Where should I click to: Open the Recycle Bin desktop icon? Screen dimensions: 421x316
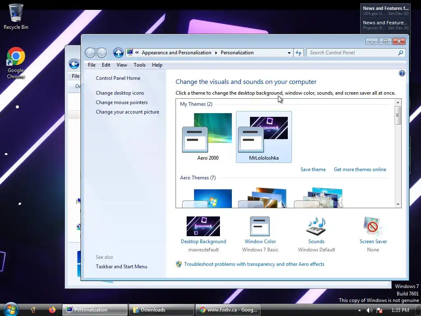point(16,16)
